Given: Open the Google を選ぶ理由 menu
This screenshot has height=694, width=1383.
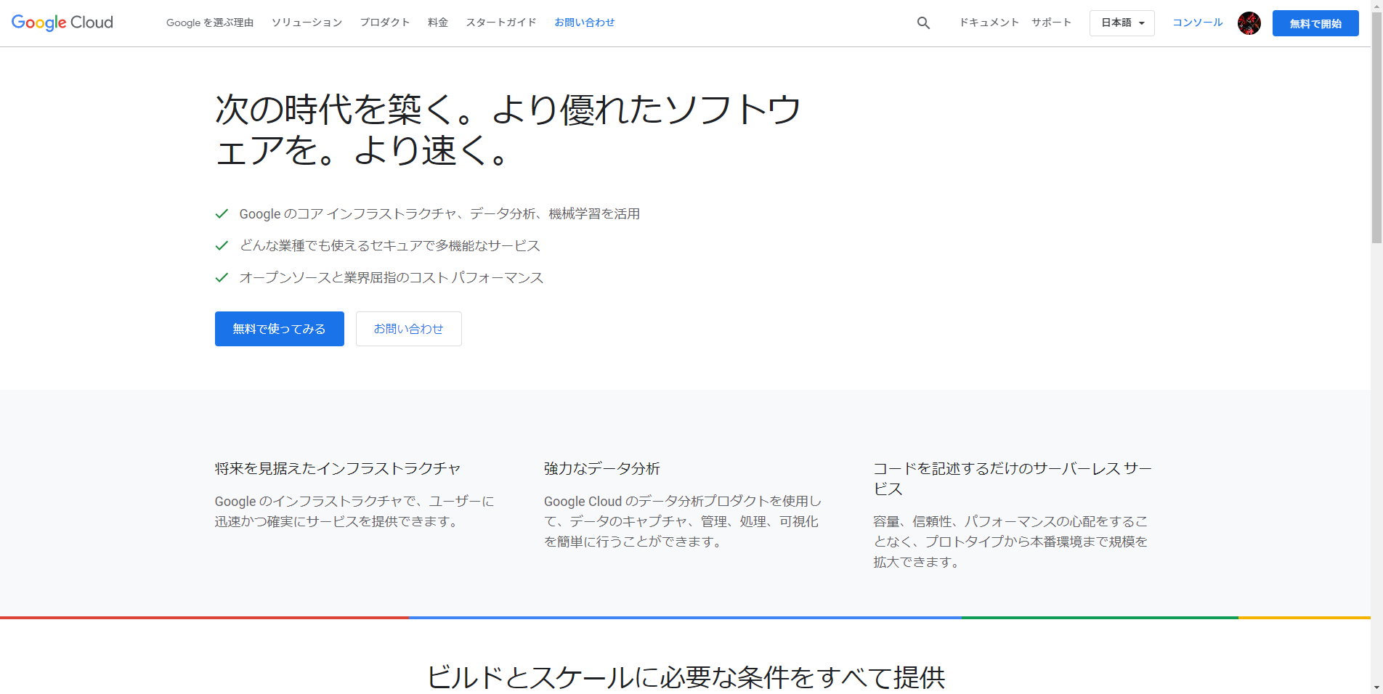Looking at the screenshot, I should [x=210, y=23].
